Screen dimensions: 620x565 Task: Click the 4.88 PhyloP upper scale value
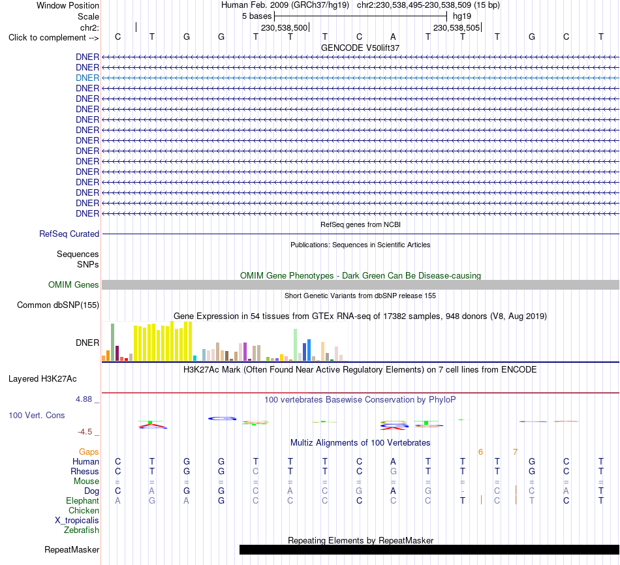pyautogui.click(x=84, y=399)
